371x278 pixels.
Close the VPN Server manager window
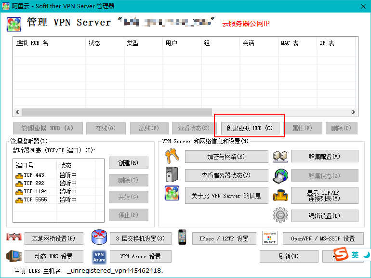(x=363, y=6)
